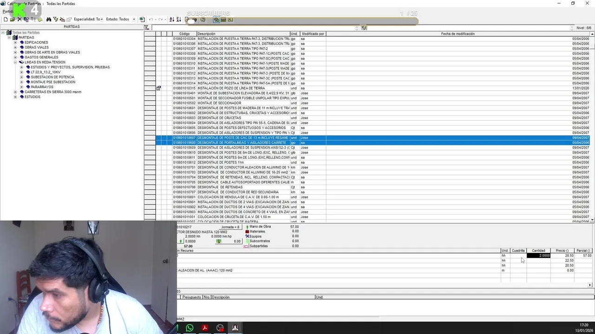Select row DESMONTAJE DE POSTES 11m
Viewport: 595px width, 334px height.
click(372, 162)
